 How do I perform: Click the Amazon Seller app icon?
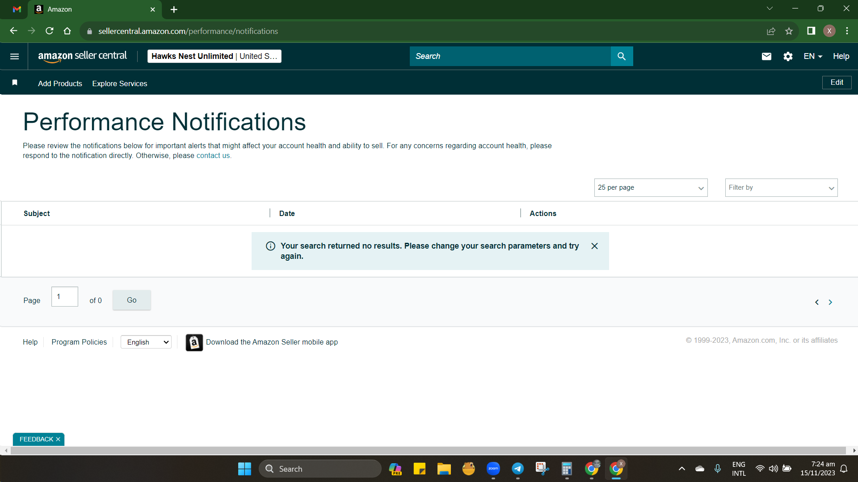194,342
